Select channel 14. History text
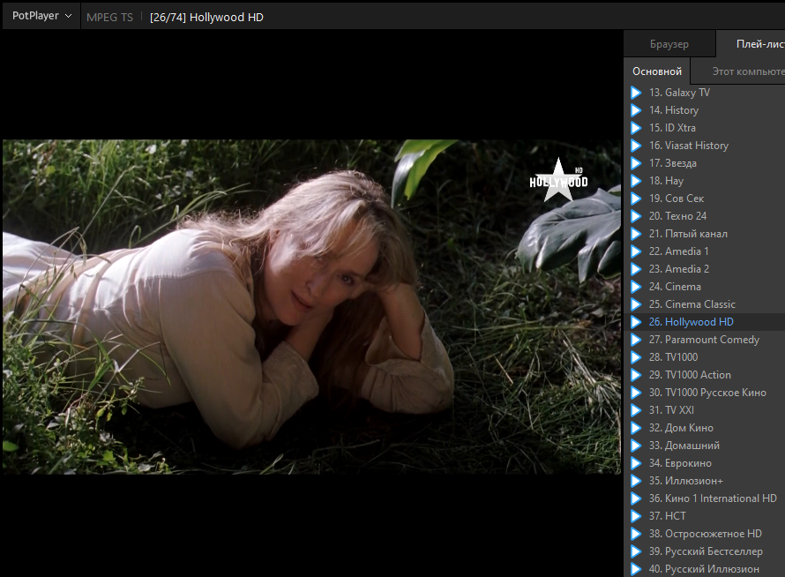The width and height of the screenshot is (785, 577). click(674, 110)
